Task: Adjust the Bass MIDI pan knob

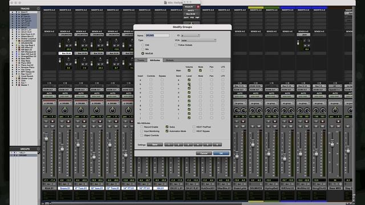Action: [335, 110]
